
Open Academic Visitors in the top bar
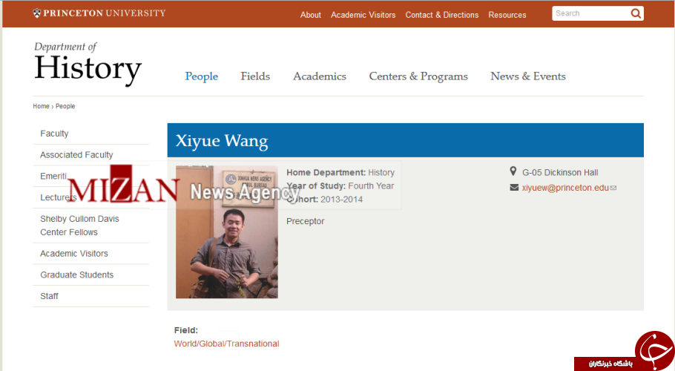pos(363,15)
